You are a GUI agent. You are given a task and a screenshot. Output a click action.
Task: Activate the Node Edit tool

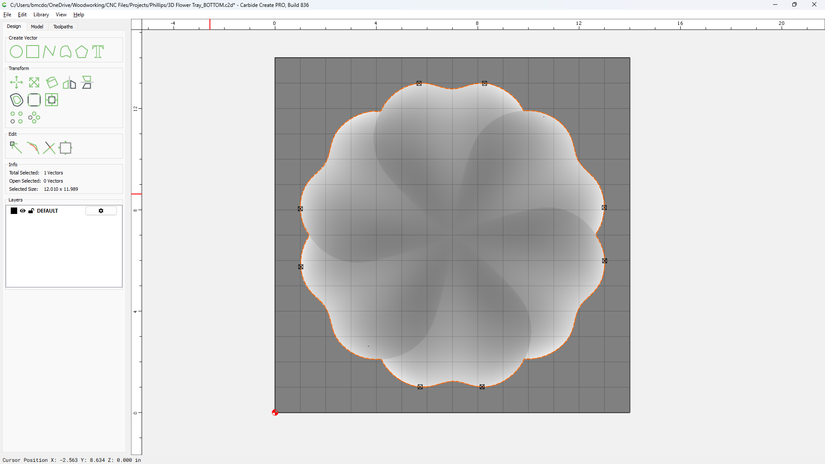16,148
